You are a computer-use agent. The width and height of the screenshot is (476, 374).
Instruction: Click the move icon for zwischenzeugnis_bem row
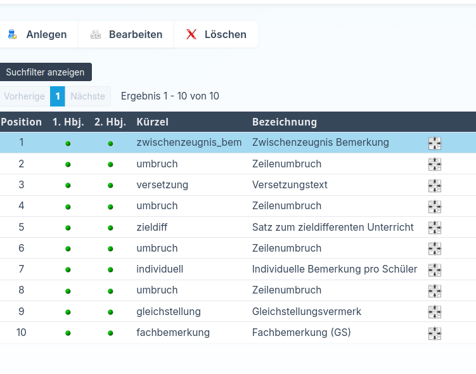tap(434, 143)
